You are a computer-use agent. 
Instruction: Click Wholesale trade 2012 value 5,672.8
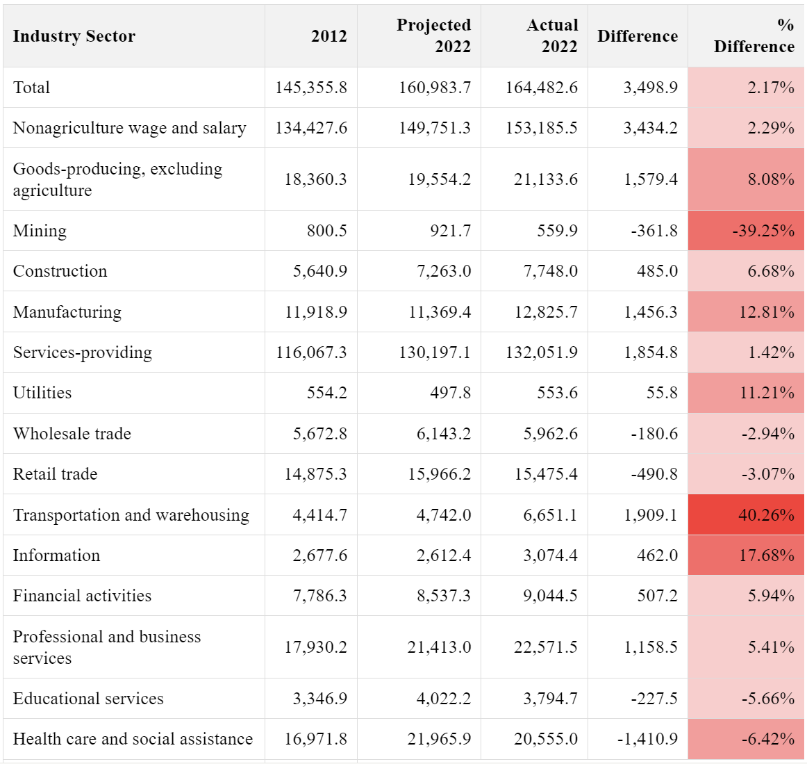319,434
